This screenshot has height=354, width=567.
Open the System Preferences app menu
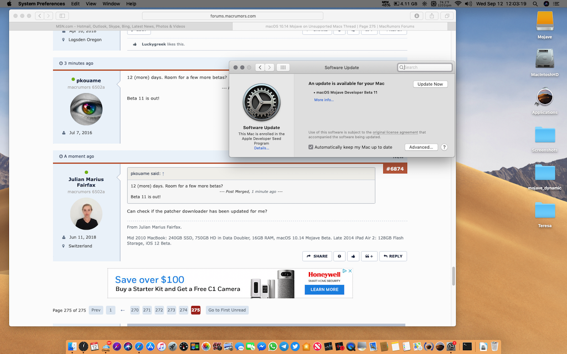(42, 4)
